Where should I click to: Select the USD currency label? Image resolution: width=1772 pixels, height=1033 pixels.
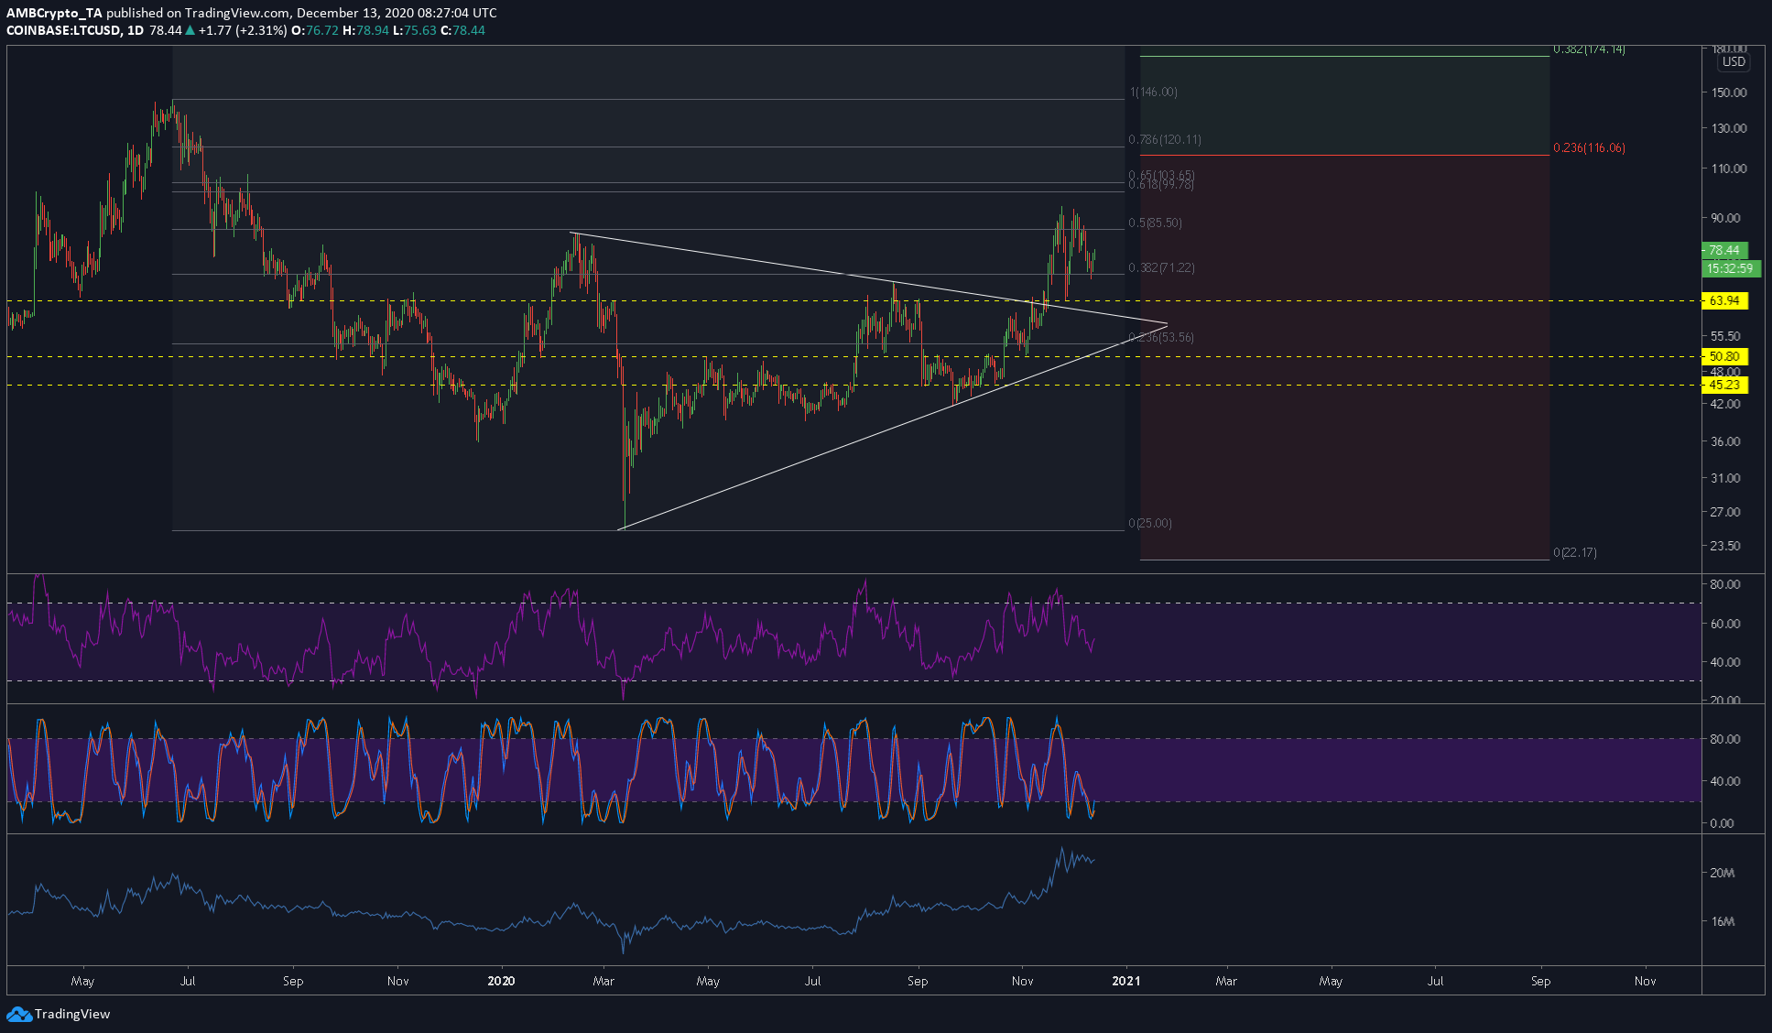1734,62
